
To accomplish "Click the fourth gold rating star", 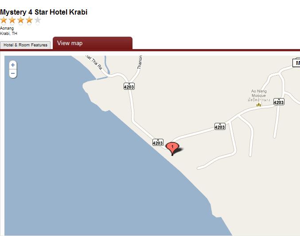I will pyautogui.click(x=29, y=20).
